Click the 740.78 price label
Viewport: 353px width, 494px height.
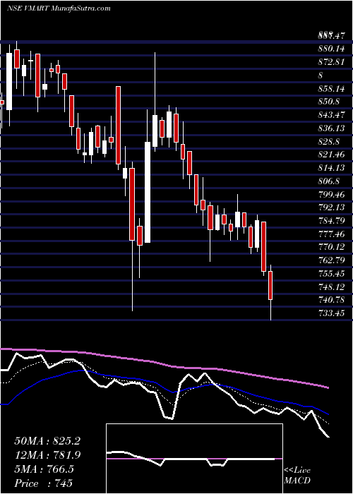(332, 300)
